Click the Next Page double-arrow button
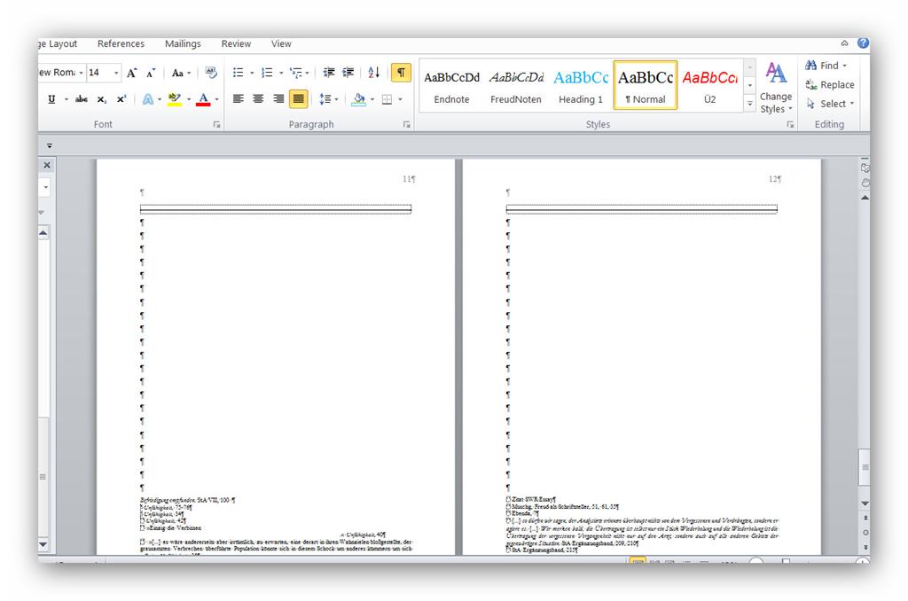The height and width of the screenshot is (601, 908). point(865,547)
